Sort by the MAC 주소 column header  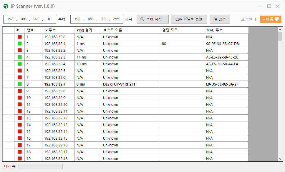226,30
